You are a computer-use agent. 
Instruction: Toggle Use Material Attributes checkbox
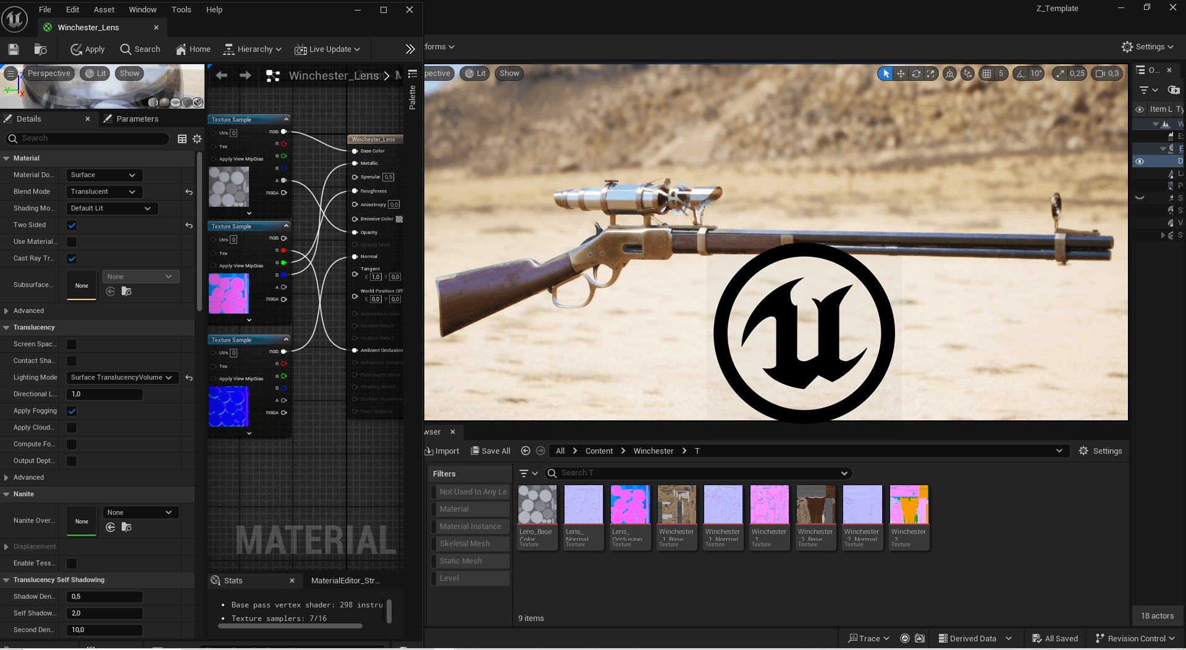tap(72, 242)
